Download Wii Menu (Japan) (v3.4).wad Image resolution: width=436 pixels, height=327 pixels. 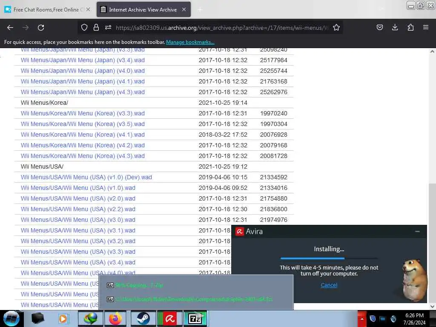coord(83,60)
